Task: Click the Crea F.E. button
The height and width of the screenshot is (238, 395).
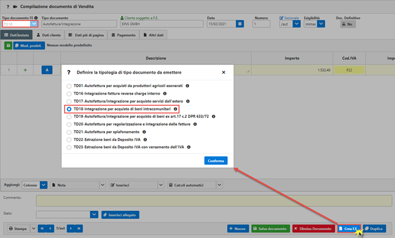Action: (349, 228)
